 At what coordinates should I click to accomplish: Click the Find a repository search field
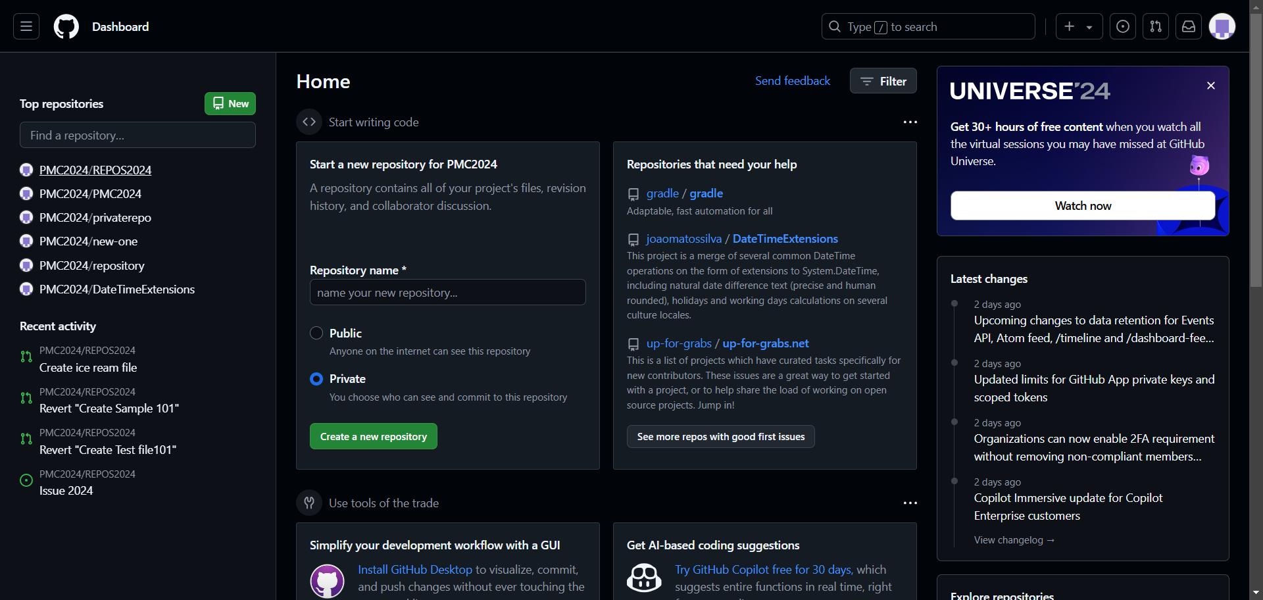click(x=137, y=135)
